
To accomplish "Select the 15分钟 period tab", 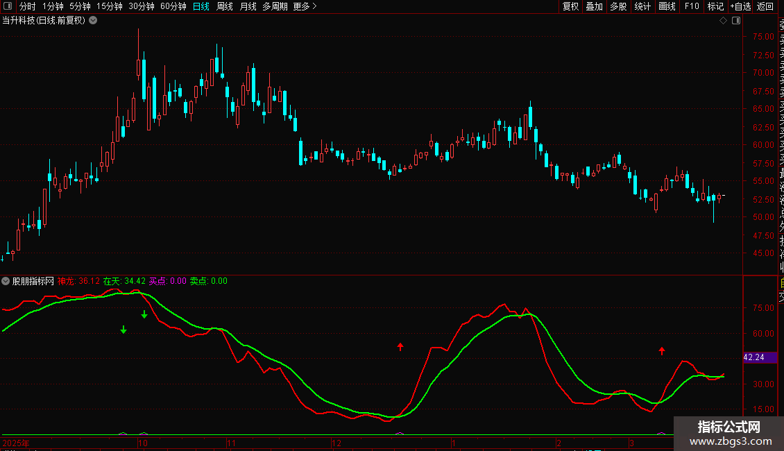I will click(110, 6).
